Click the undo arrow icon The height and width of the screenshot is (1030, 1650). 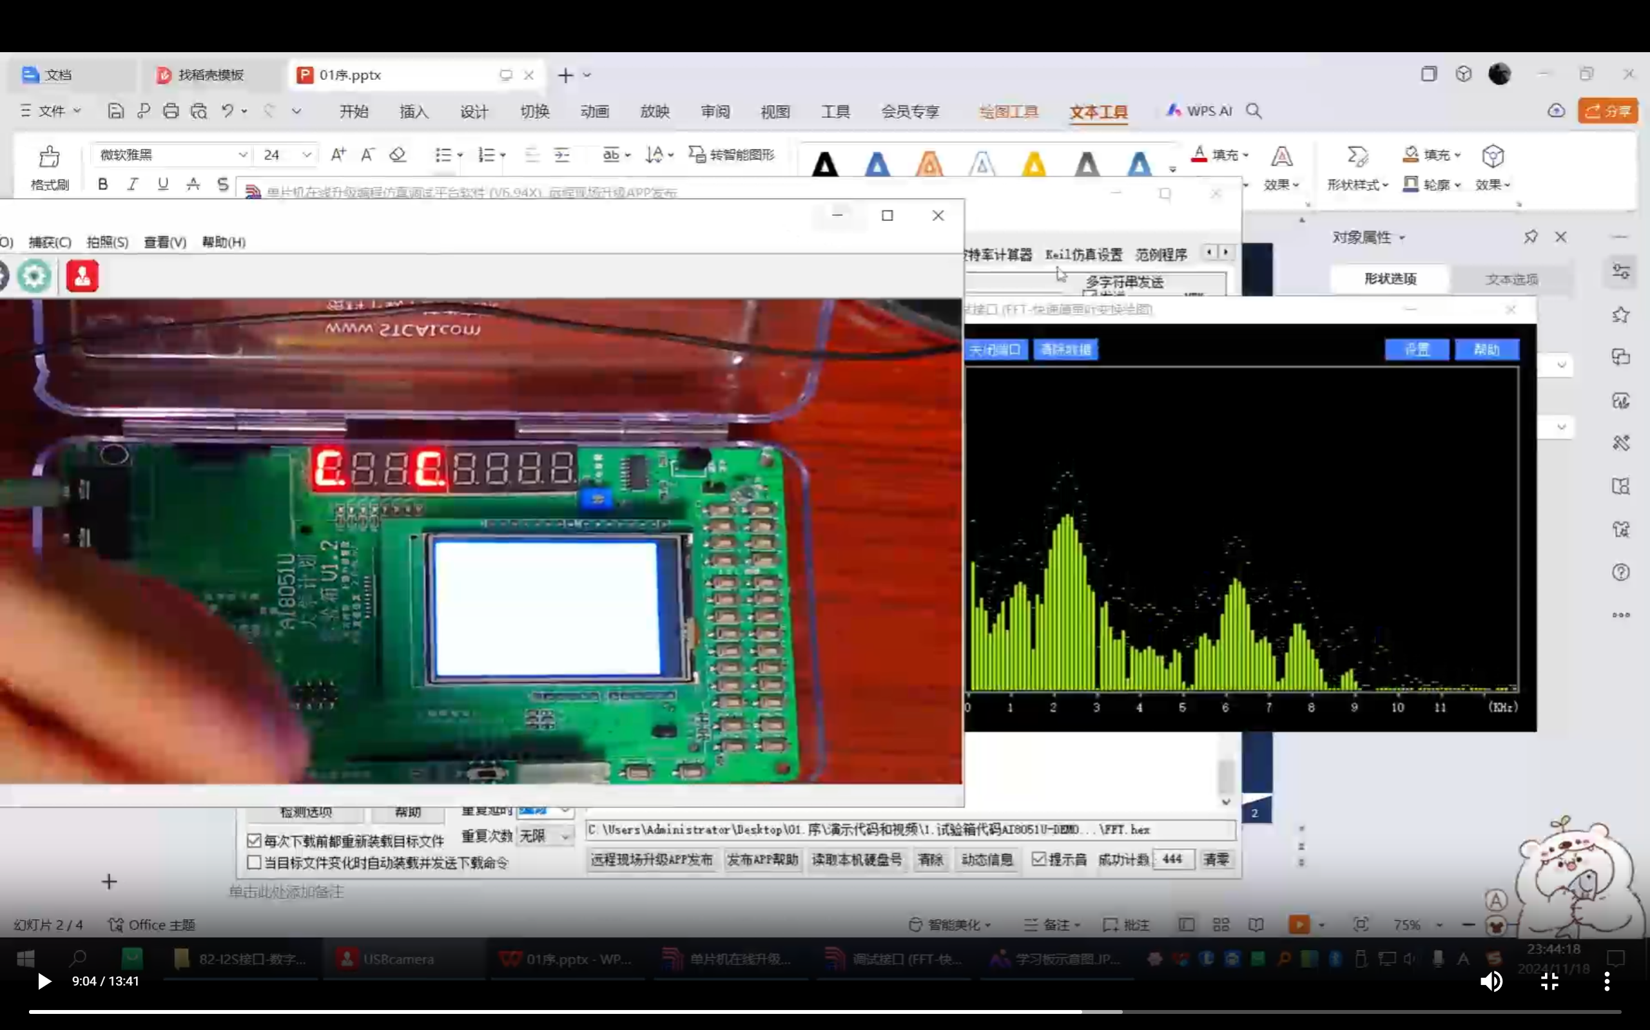[228, 111]
